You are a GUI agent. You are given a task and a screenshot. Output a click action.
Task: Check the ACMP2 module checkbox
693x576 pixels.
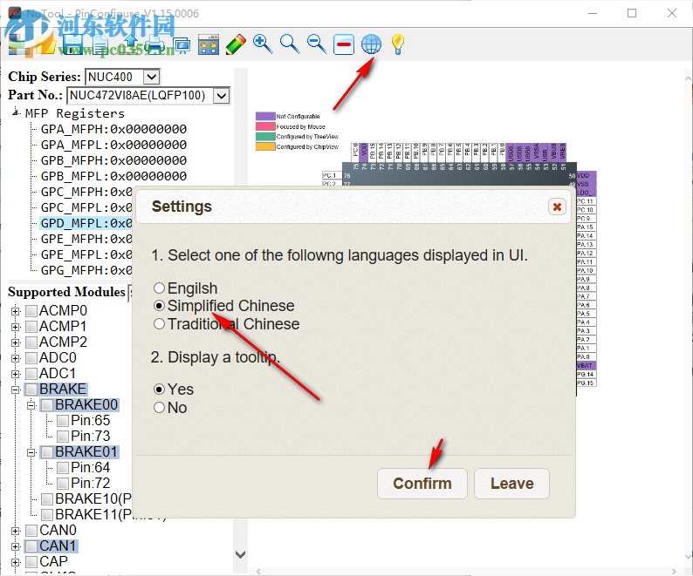pyautogui.click(x=31, y=342)
